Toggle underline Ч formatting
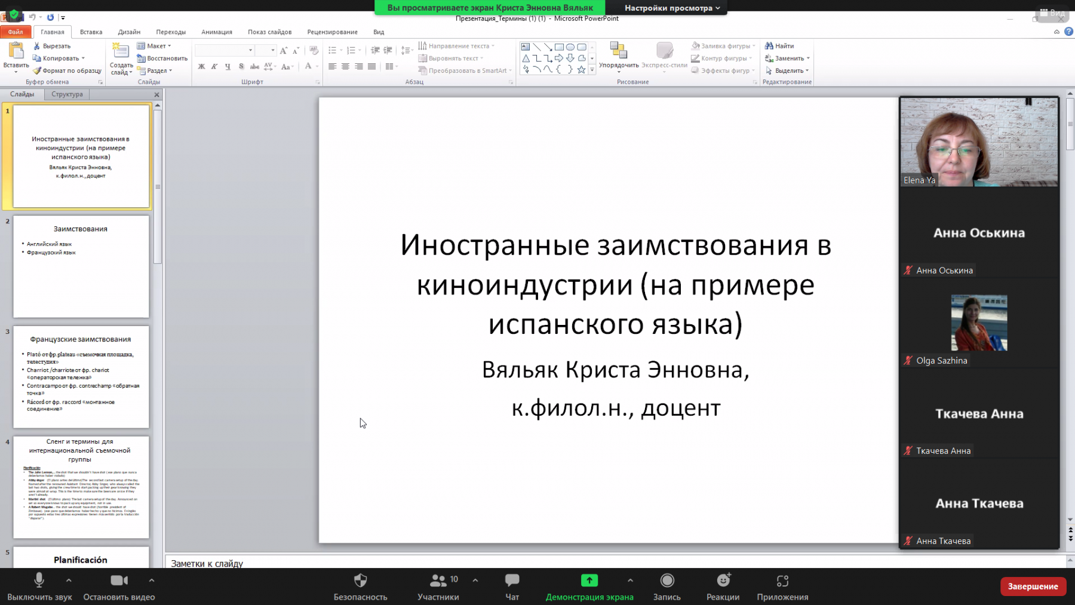The width and height of the screenshot is (1075, 605). pos(228,66)
